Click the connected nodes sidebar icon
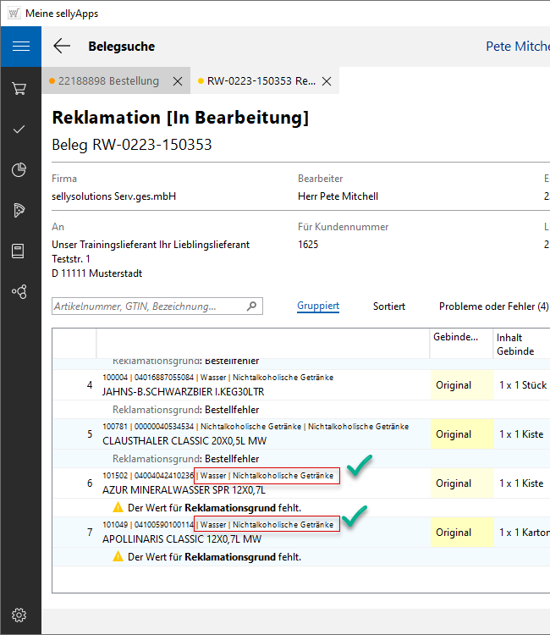Image resolution: width=550 pixels, height=635 pixels. [20, 291]
